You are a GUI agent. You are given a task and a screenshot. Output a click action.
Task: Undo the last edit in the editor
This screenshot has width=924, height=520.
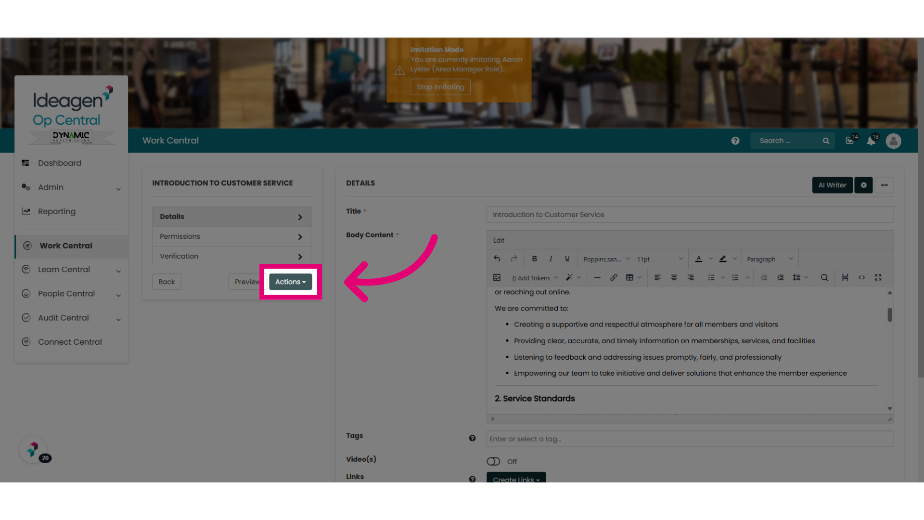pos(497,259)
